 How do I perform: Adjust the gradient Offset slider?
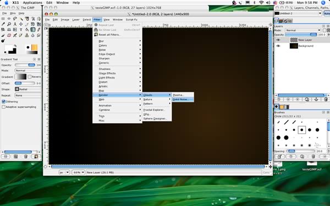click(25, 83)
